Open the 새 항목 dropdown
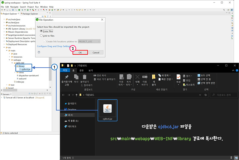 (165, 75)
